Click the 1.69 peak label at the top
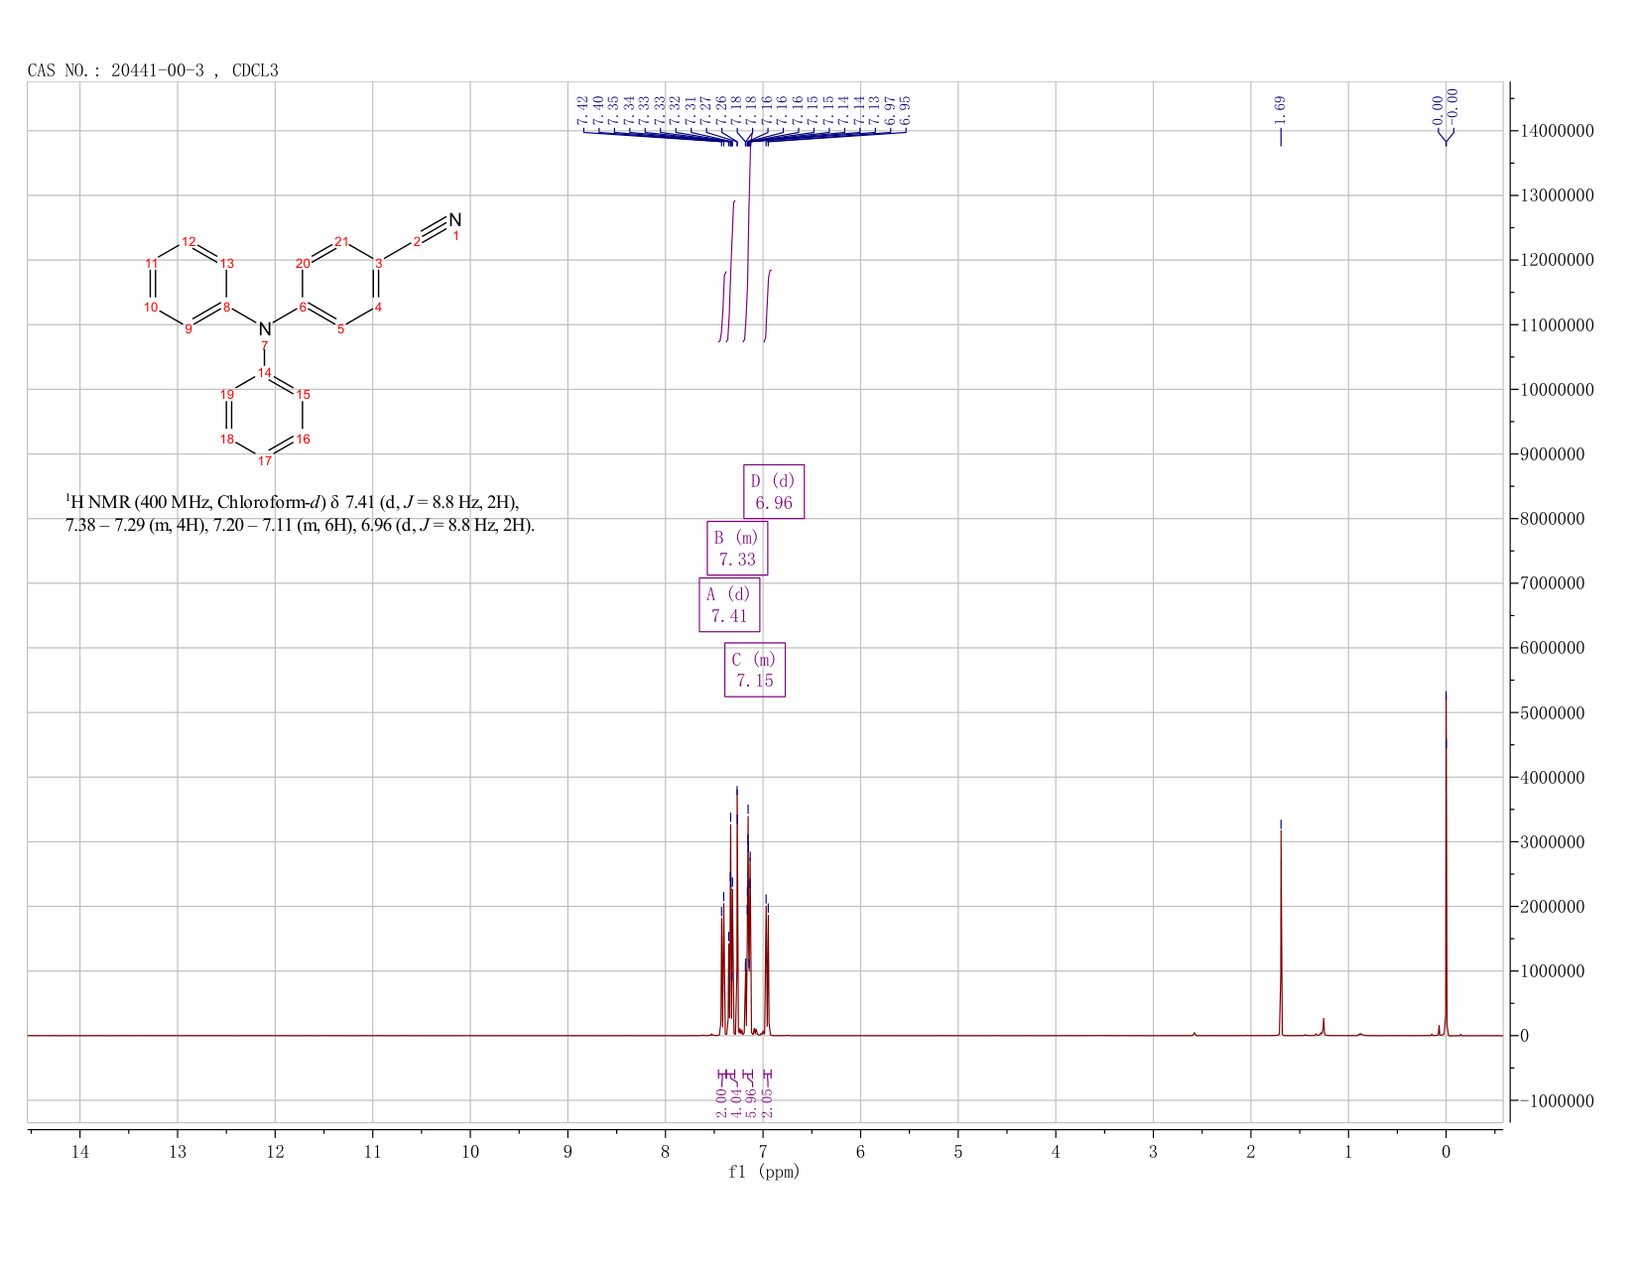Screen dimensions: 1637x1265 pos(1280,108)
